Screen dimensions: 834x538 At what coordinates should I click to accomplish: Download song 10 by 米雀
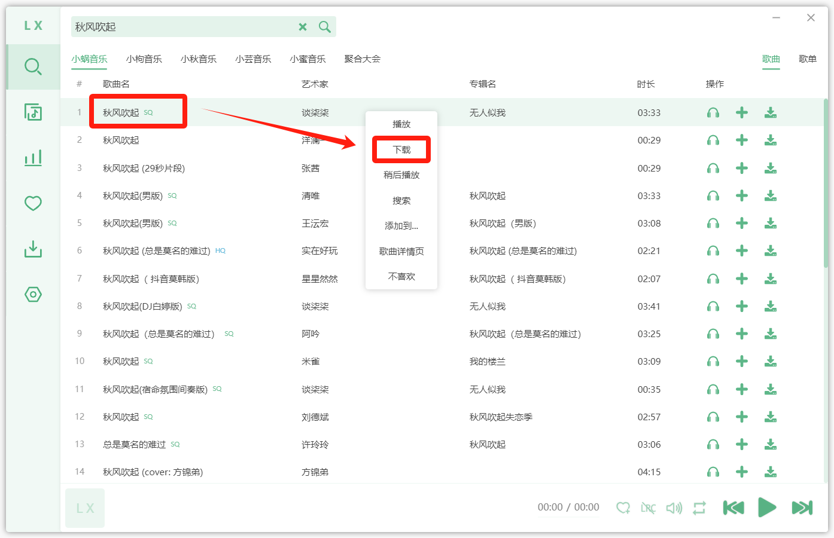tap(770, 362)
